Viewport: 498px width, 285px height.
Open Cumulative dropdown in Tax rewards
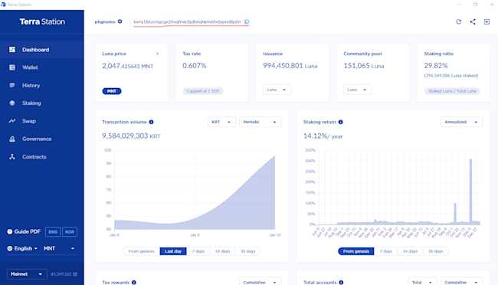click(260, 282)
